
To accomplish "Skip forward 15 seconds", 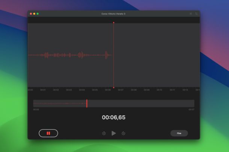I will click(124, 133).
